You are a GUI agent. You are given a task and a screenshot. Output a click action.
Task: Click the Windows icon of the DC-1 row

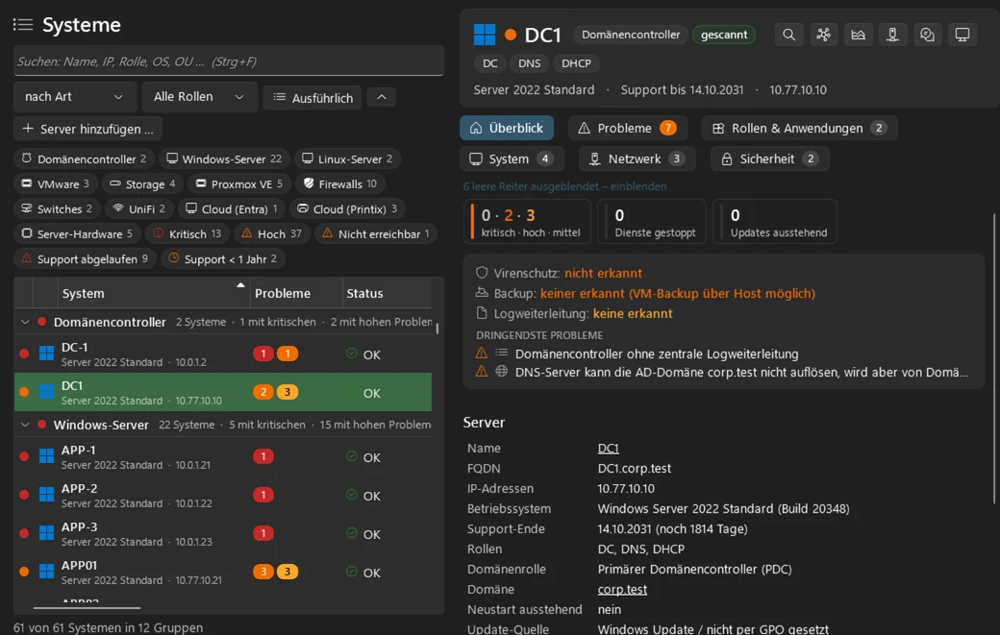pos(46,354)
